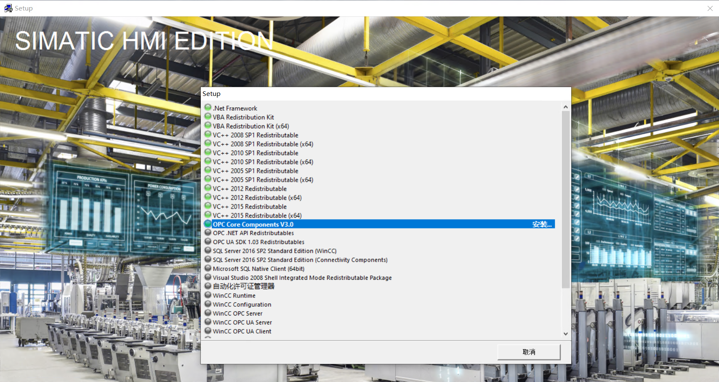Click the status circle for OPC Core Components V3.0
The image size is (719, 382).
click(x=208, y=223)
